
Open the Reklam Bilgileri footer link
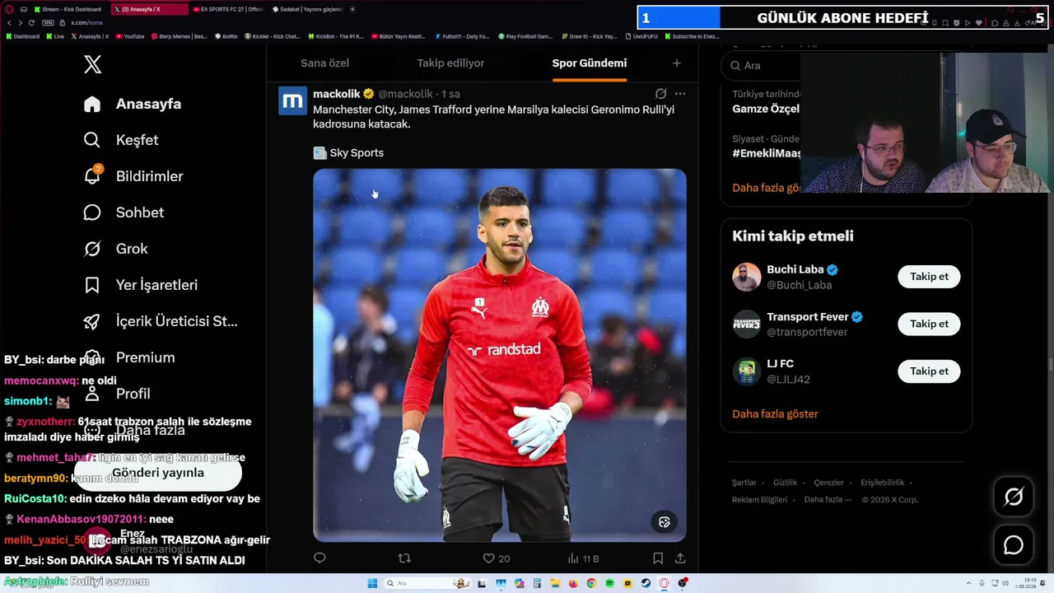760,500
